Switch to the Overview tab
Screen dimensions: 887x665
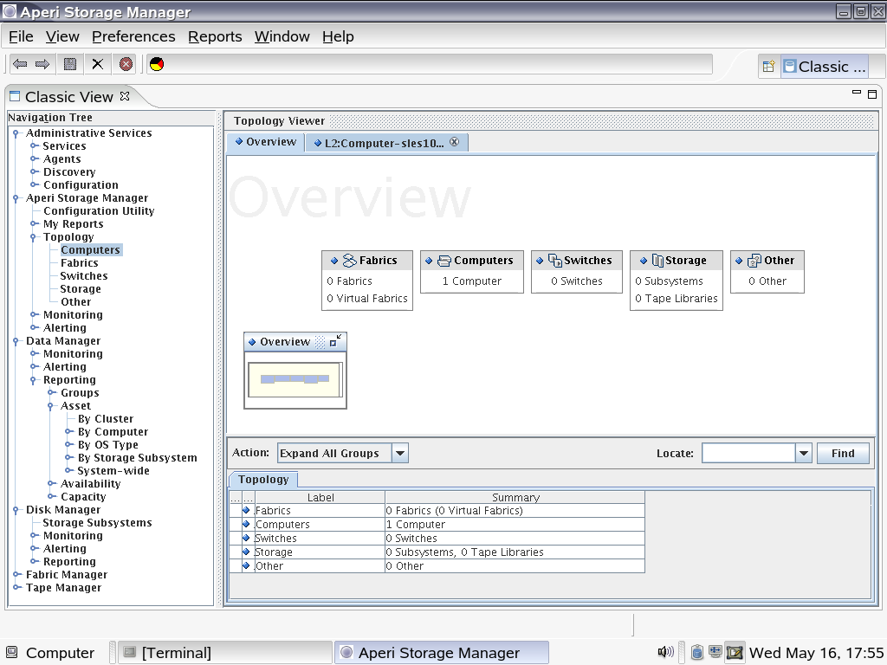pyautogui.click(x=266, y=142)
